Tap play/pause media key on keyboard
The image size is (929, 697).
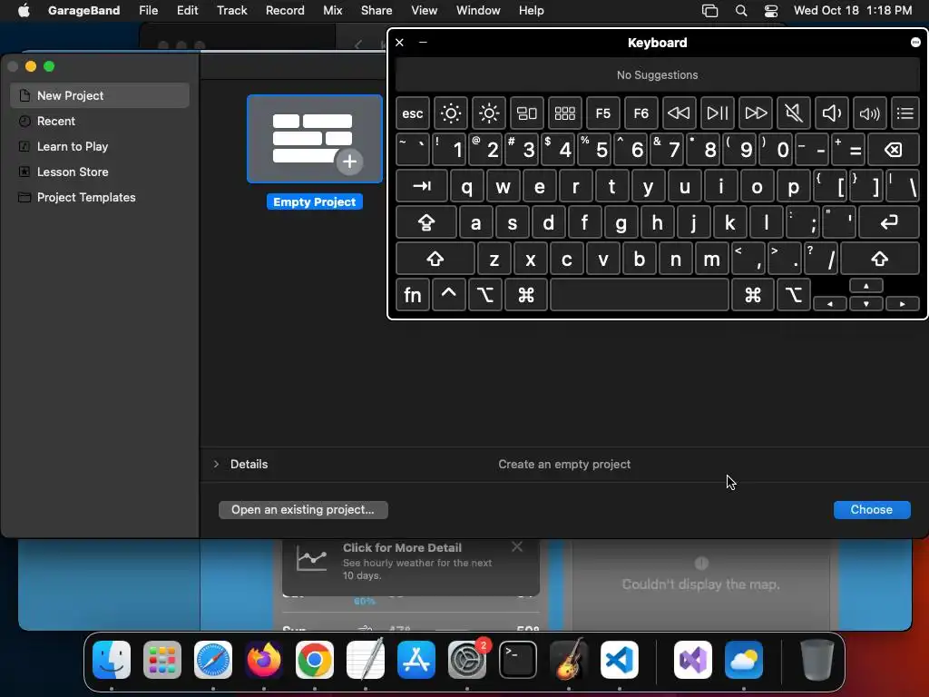point(718,113)
